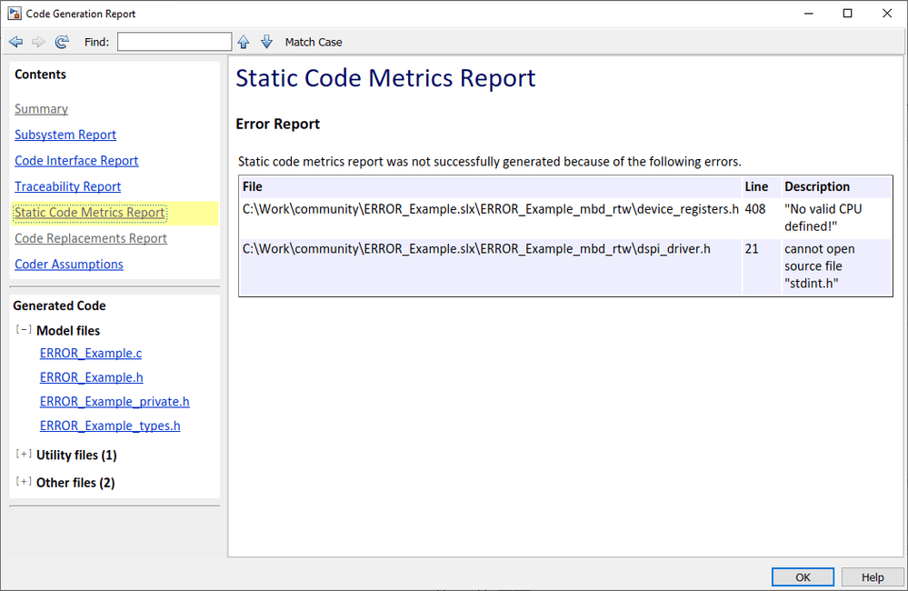The width and height of the screenshot is (908, 591).
Task: Open the Summary page
Action: pyautogui.click(x=41, y=108)
